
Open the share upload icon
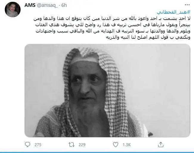tap(161, 144)
